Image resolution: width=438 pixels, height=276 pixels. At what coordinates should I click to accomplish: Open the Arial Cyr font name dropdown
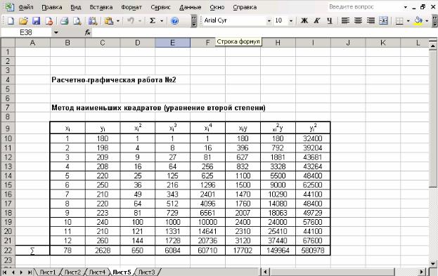(269, 21)
